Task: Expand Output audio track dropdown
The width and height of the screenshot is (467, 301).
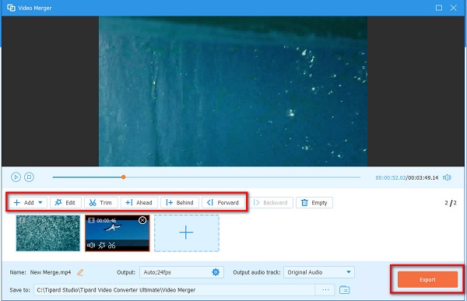Action: pos(318,272)
